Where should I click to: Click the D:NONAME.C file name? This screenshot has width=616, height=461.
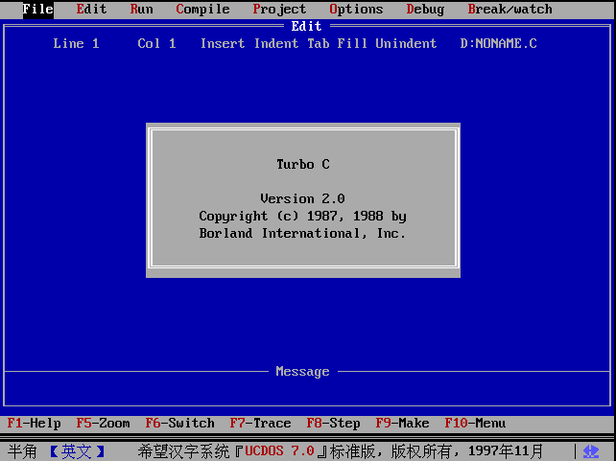pos(498,43)
